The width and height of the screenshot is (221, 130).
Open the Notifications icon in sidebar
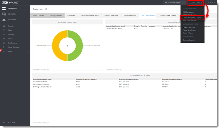pyautogui.click(x=4, y=43)
